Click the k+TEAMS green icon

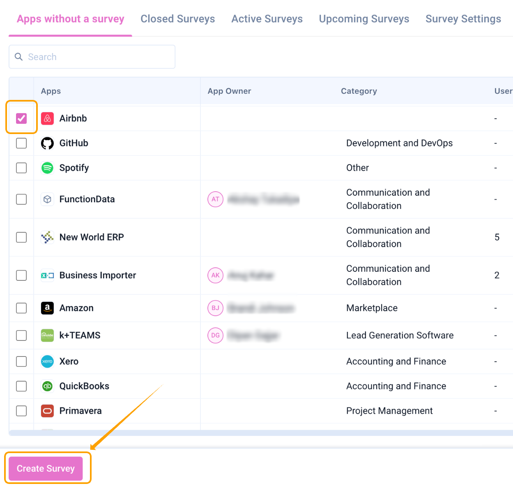click(x=48, y=336)
